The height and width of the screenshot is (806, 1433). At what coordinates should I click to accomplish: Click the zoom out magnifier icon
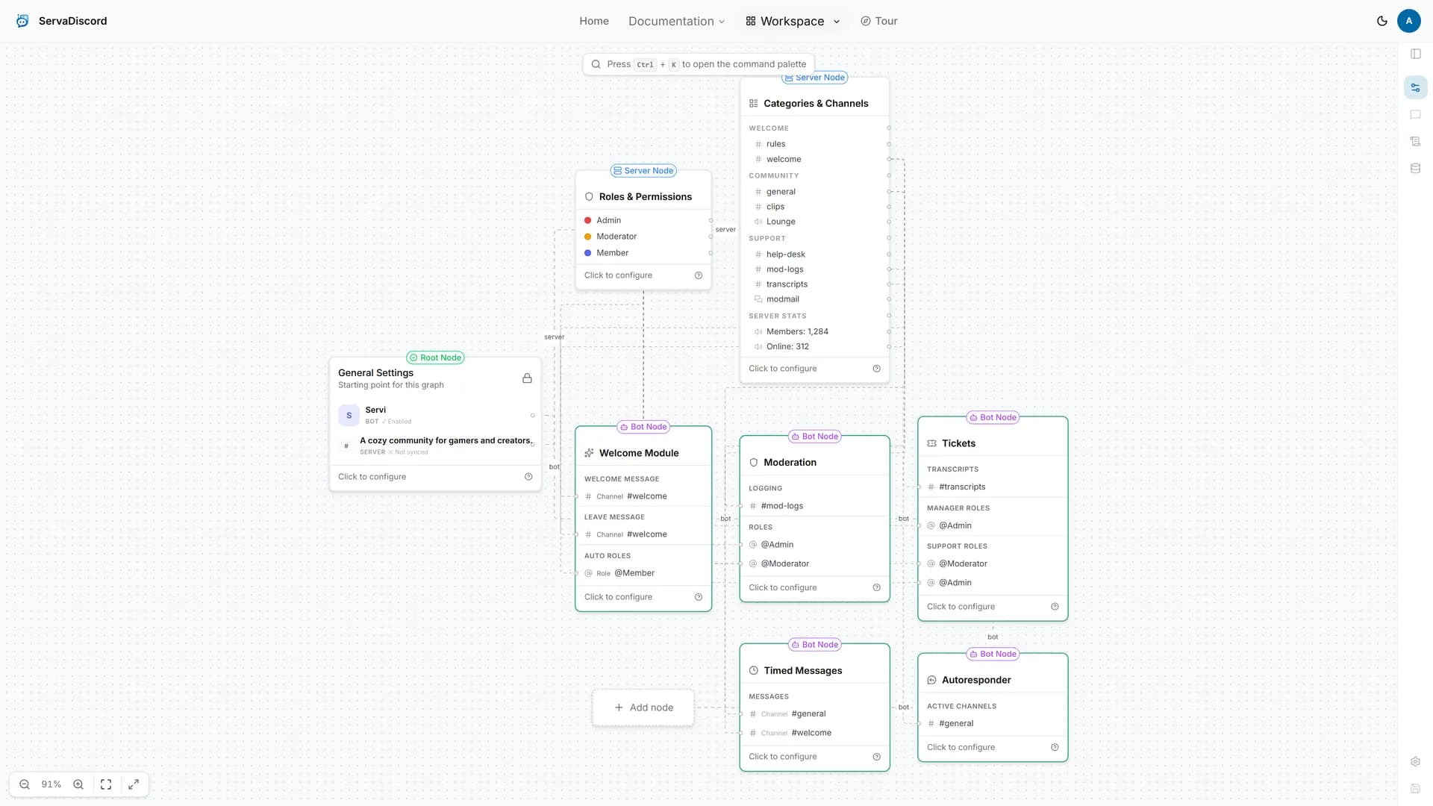click(x=25, y=784)
